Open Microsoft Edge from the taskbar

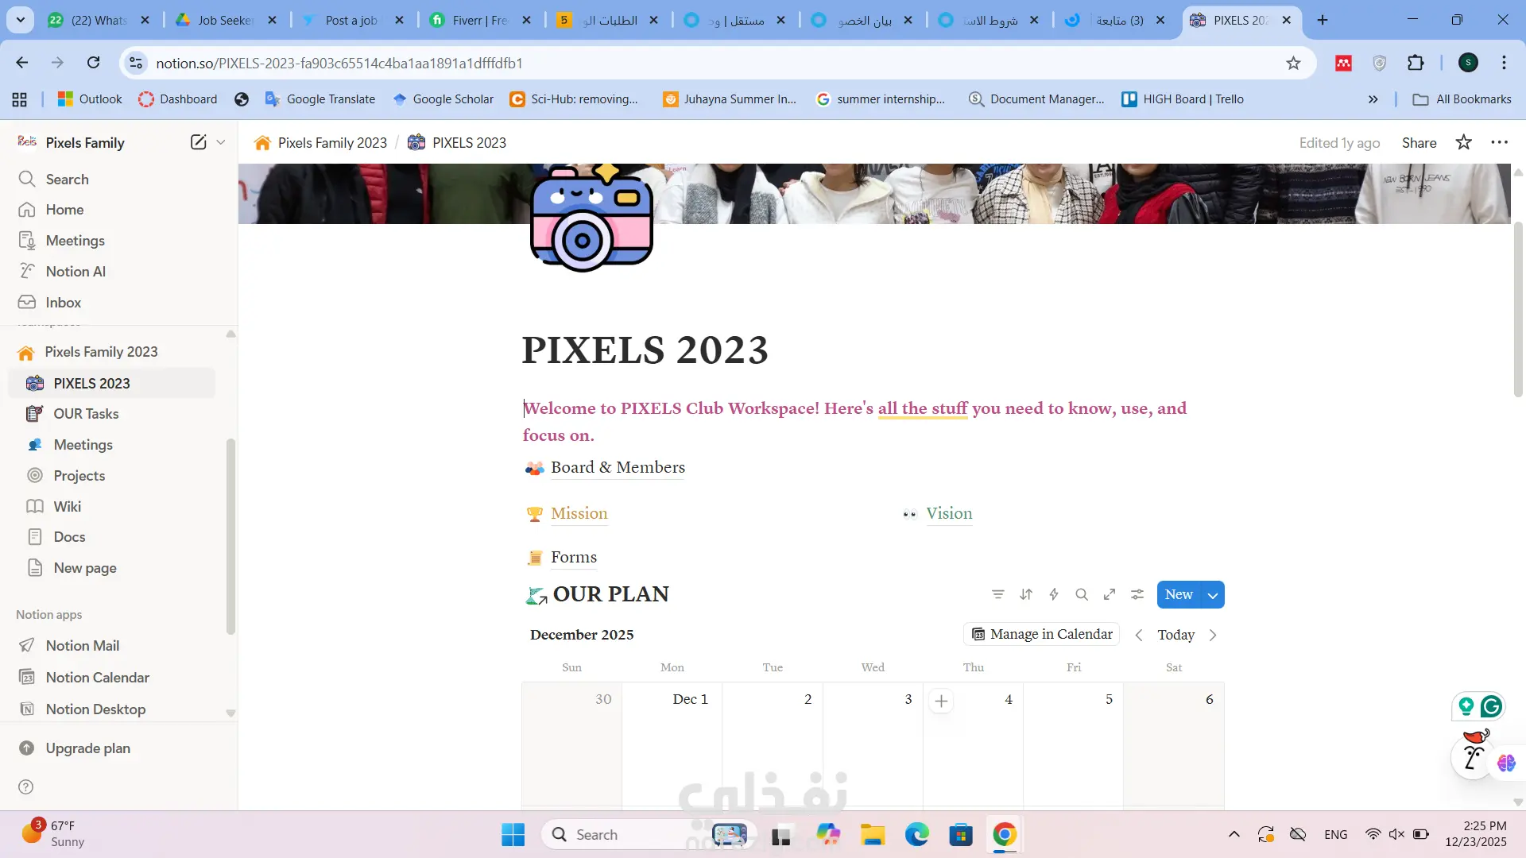point(916,834)
